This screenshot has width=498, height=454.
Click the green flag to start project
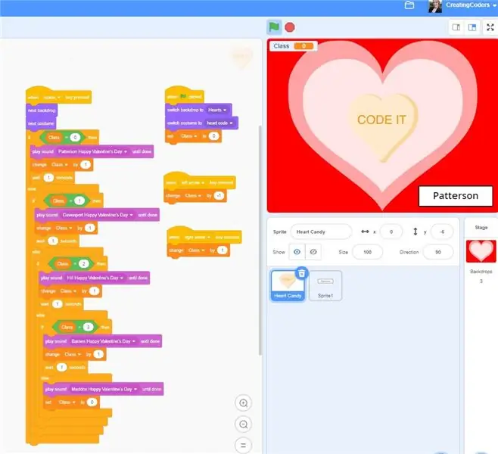(274, 27)
